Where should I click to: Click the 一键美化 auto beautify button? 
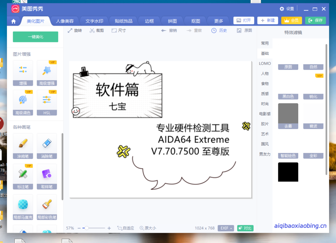(35, 37)
